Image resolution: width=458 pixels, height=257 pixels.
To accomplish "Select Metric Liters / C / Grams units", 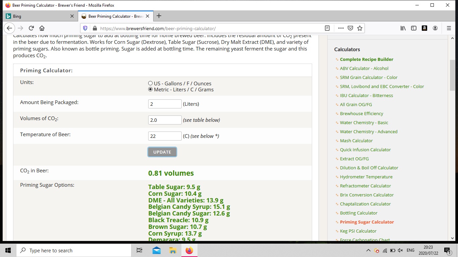I will (x=151, y=89).
